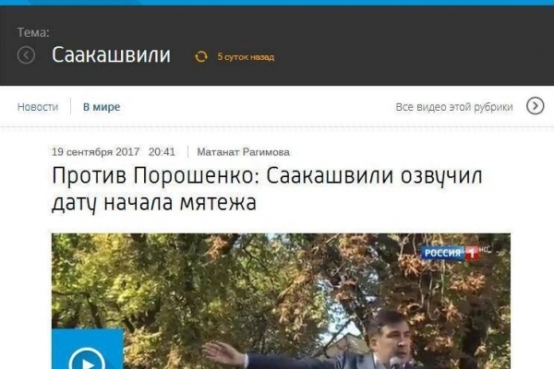Viewport: 554px width, 369px height.
Task: Click the 5 суток назад update label
Action: coord(246,57)
